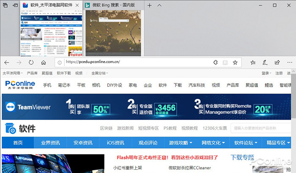
Task: Open 视频 link in top bar
Action: (x=79, y=73)
